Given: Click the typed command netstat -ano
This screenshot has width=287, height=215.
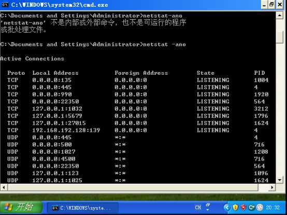Looking at the screenshot, I should click(x=164, y=44).
